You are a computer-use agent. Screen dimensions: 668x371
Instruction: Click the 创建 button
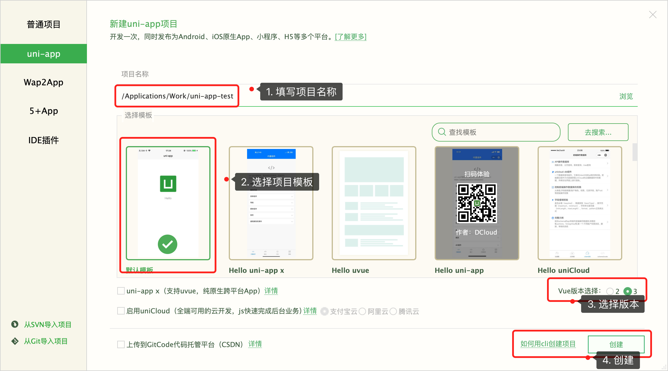616,344
